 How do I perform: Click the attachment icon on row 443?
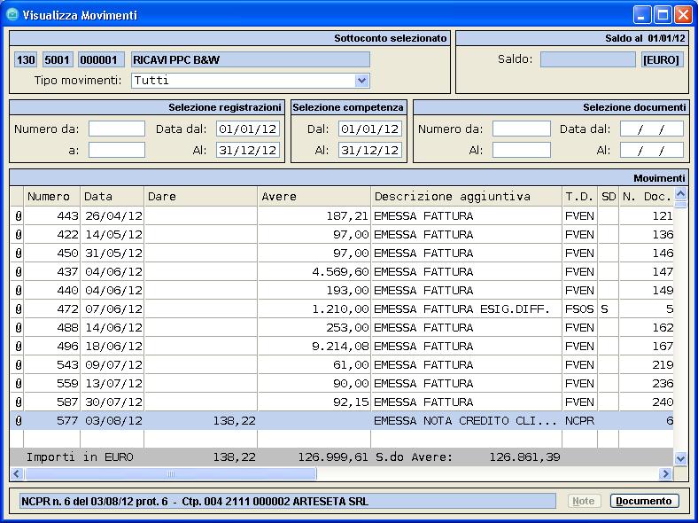[x=19, y=216]
